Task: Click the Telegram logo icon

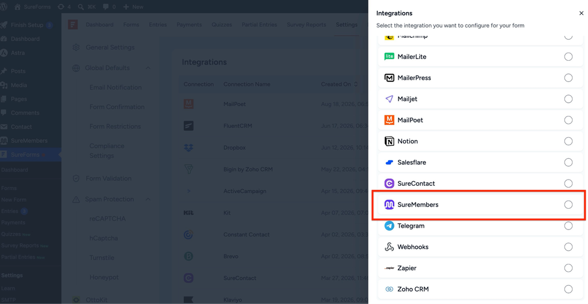Action: (x=389, y=226)
